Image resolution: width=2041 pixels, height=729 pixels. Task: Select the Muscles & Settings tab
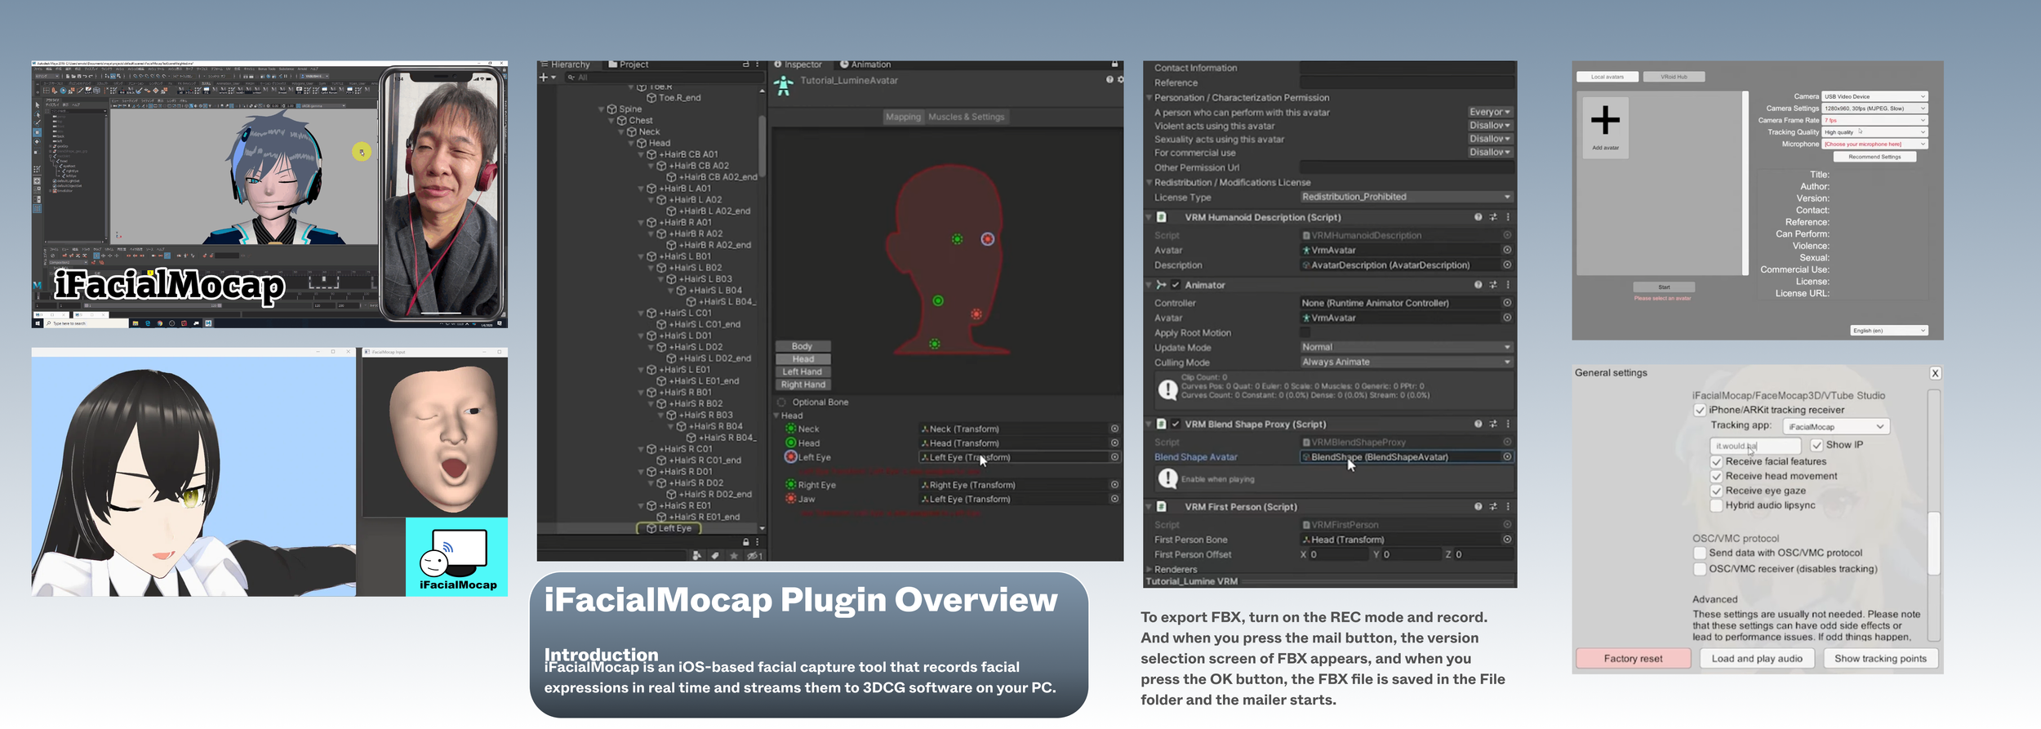click(x=967, y=117)
